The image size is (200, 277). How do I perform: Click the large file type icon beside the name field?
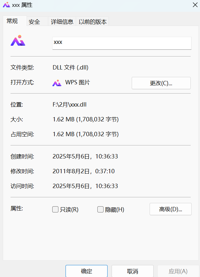coord(18,40)
